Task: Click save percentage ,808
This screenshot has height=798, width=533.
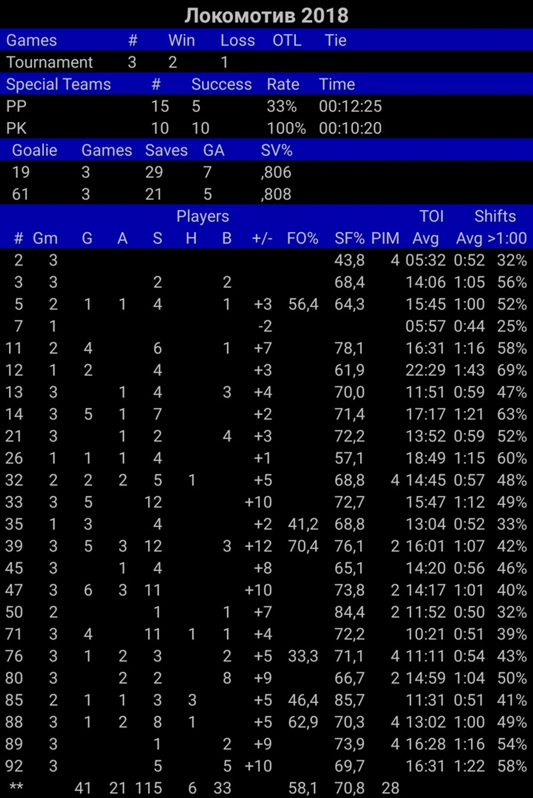Action: 276,194
